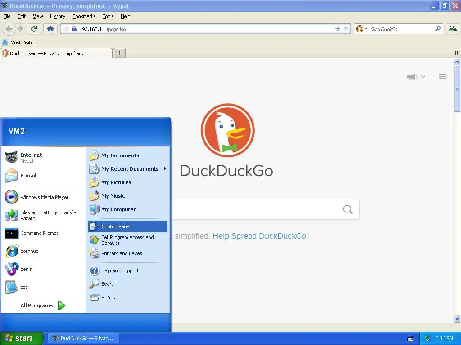Click the Go arrow in address bar

[337, 29]
